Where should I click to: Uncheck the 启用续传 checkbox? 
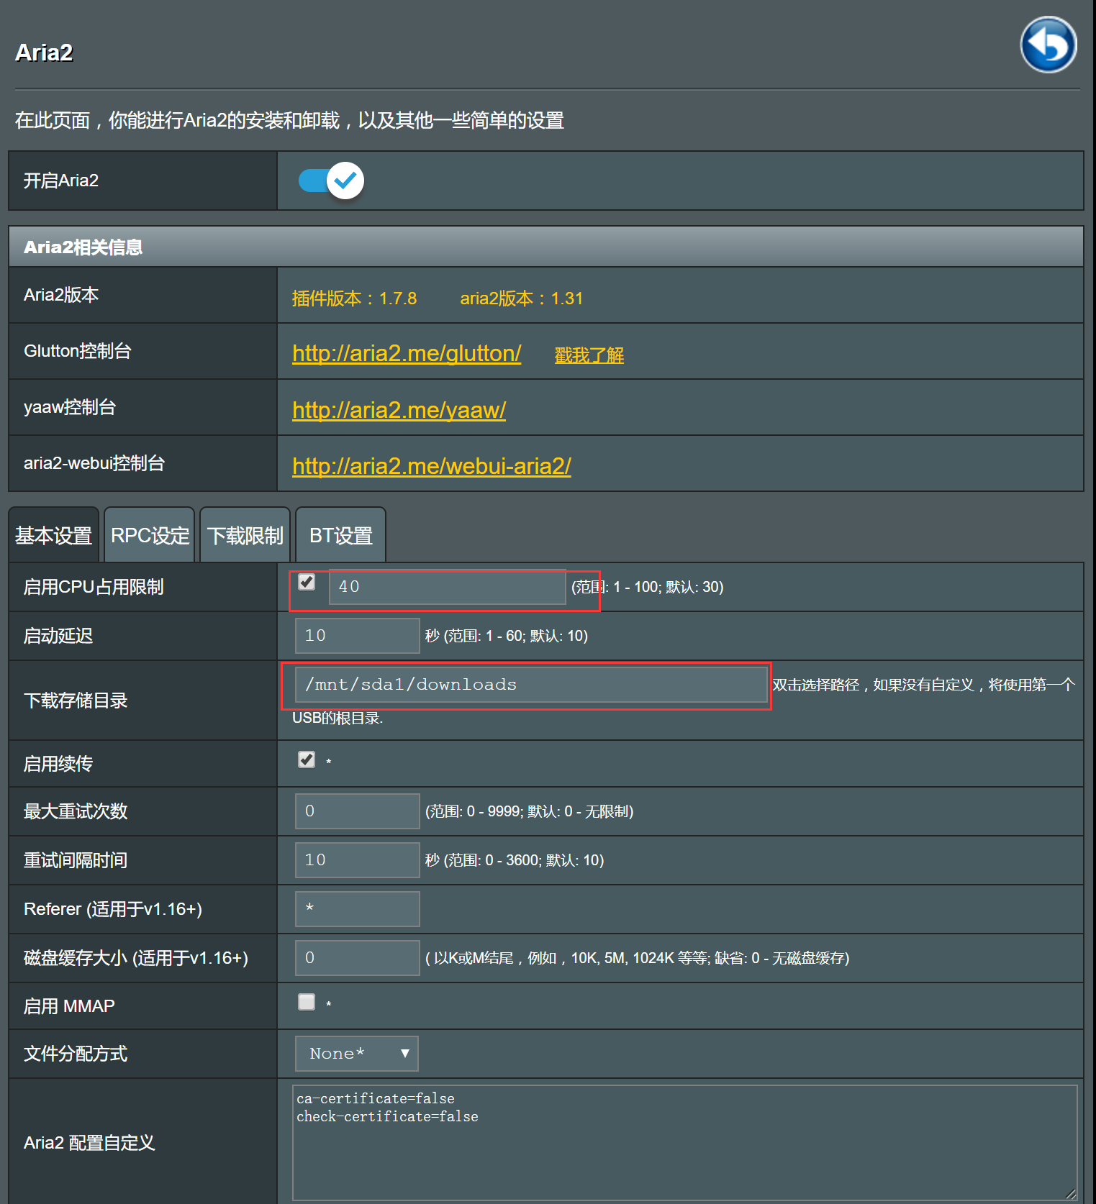click(x=307, y=760)
